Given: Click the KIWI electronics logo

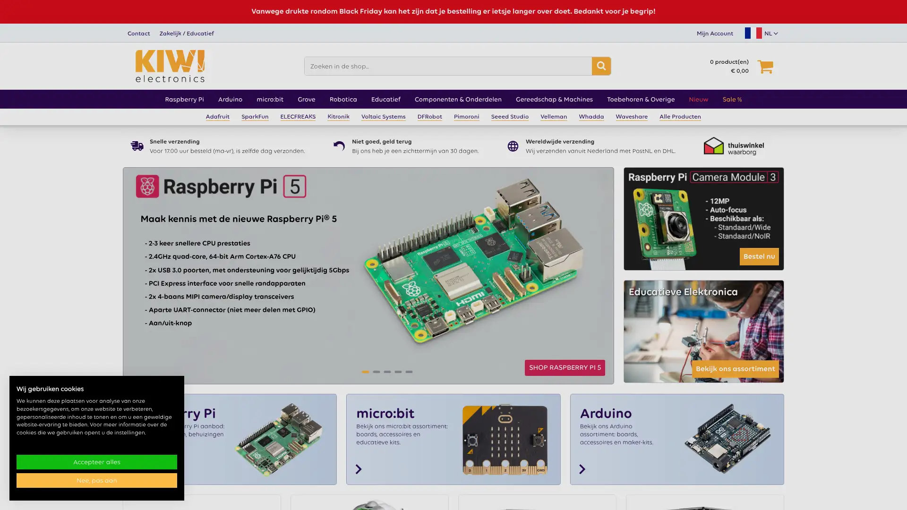Looking at the screenshot, I should (169, 66).
